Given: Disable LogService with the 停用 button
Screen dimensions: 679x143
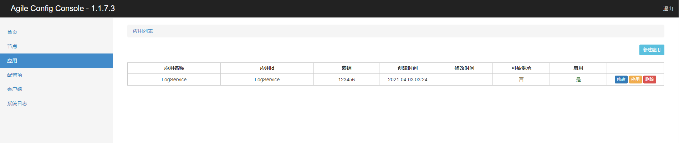Looking at the screenshot, I should point(635,80).
